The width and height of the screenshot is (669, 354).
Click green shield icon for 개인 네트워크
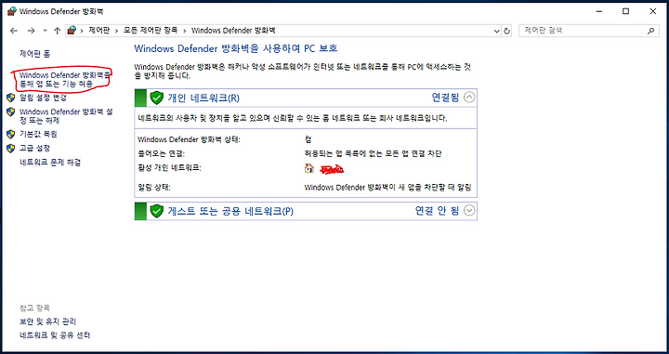157,98
